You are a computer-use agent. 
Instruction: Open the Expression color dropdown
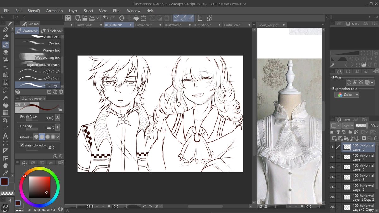347,95
